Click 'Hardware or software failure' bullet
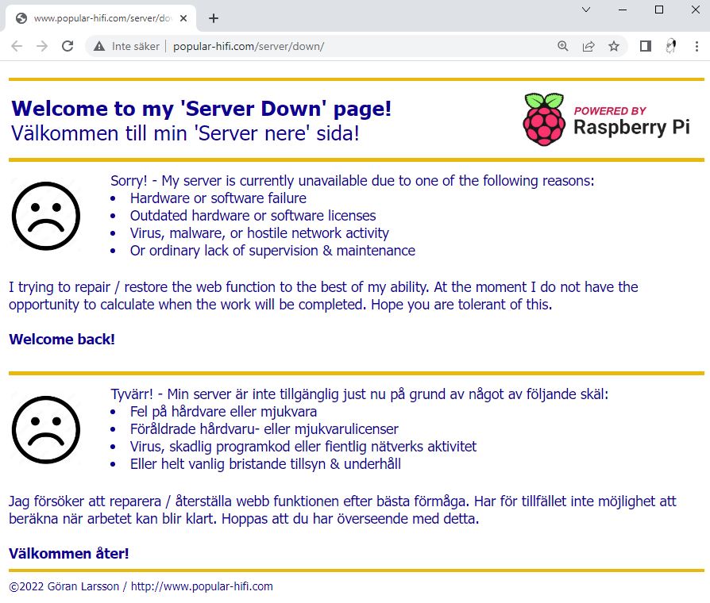 click(x=218, y=198)
